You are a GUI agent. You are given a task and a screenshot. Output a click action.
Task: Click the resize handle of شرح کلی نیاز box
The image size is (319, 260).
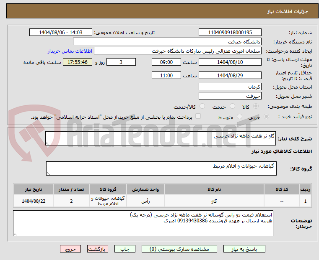pyautogui.click(x=48, y=143)
